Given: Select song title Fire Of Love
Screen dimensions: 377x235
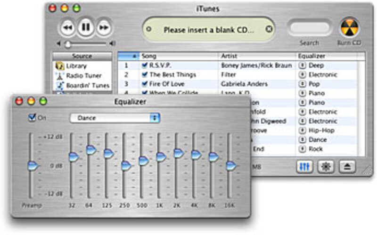Looking at the screenshot, I should [167, 84].
